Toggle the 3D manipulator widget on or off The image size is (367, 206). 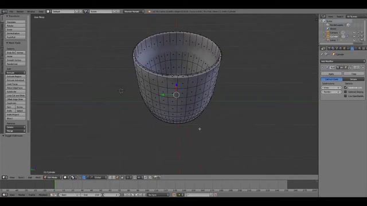[x=80, y=177]
